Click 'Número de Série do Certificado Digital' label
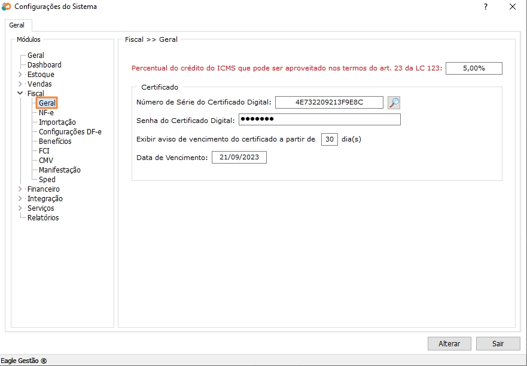The width and height of the screenshot is (527, 366). 203,102
